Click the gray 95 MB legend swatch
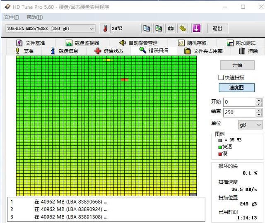 click(x=220, y=140)
